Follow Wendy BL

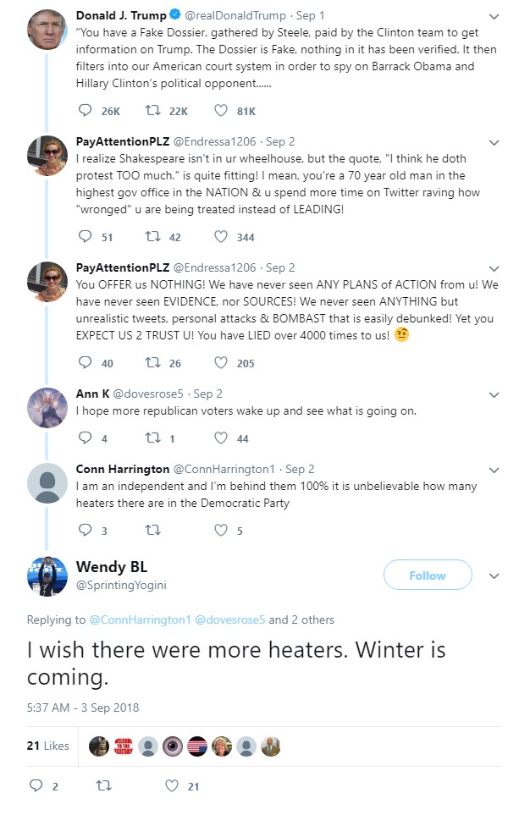click(428, 575)
